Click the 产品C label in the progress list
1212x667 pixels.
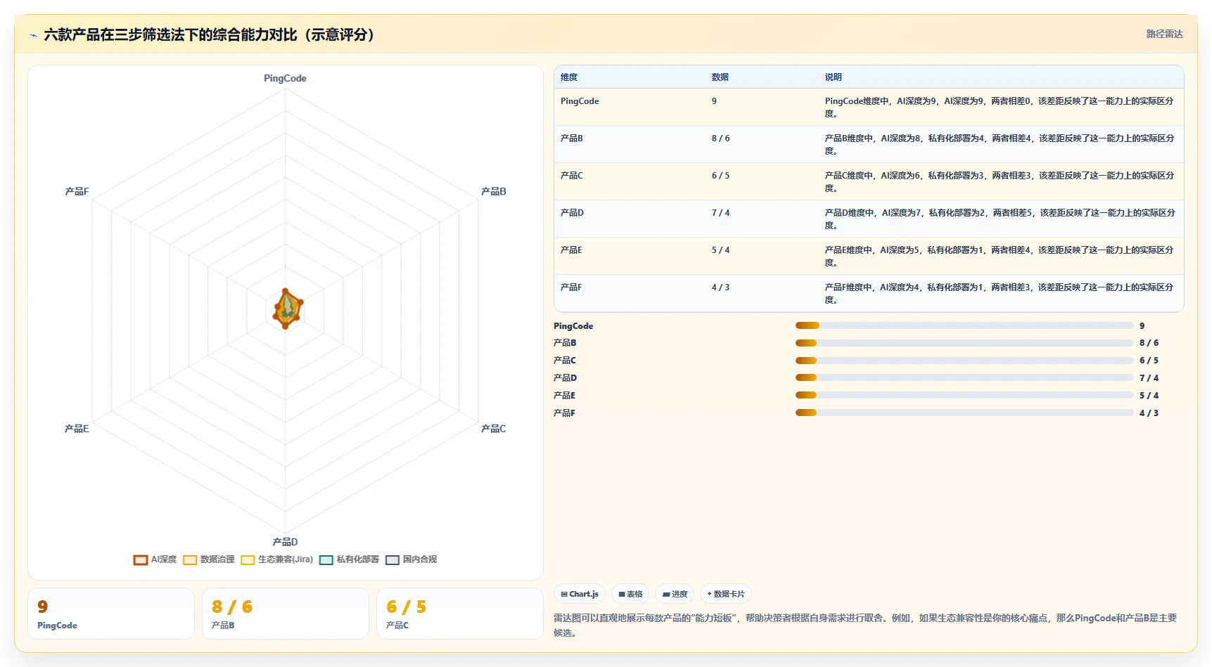pyautogui.click(x=565, y=361)
